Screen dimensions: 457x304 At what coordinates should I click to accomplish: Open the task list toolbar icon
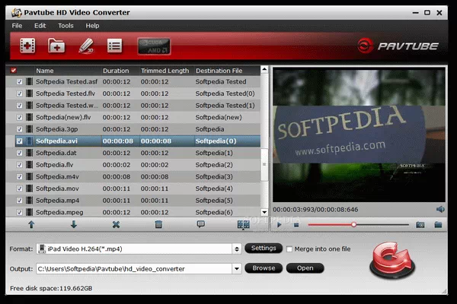point(114,46)
